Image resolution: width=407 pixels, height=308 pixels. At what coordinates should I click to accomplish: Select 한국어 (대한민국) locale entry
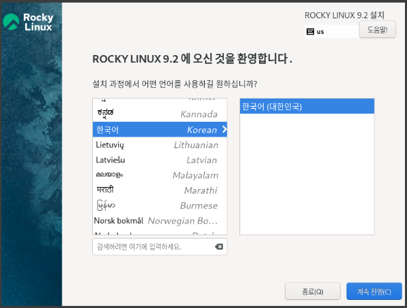click(307, 106)
